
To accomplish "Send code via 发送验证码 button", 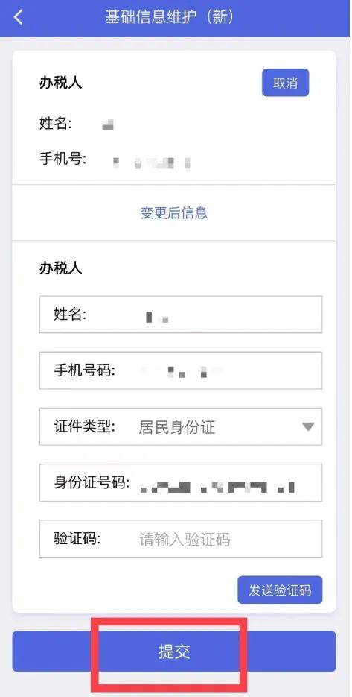I will [280, 590].
